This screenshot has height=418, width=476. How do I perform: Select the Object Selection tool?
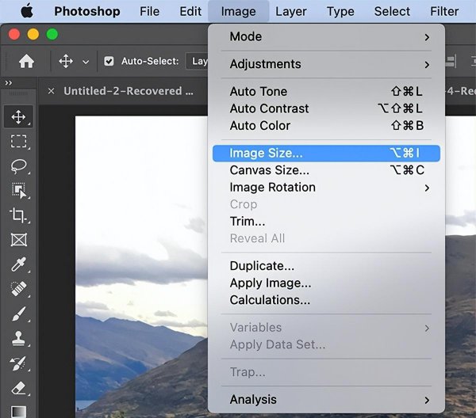19,191
